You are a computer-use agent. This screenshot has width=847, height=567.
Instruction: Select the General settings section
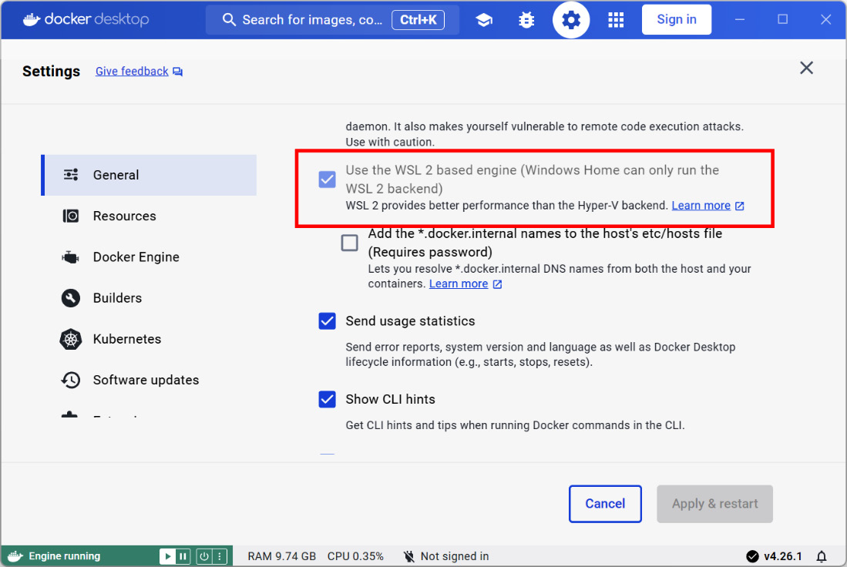click(x=149, y=175)
